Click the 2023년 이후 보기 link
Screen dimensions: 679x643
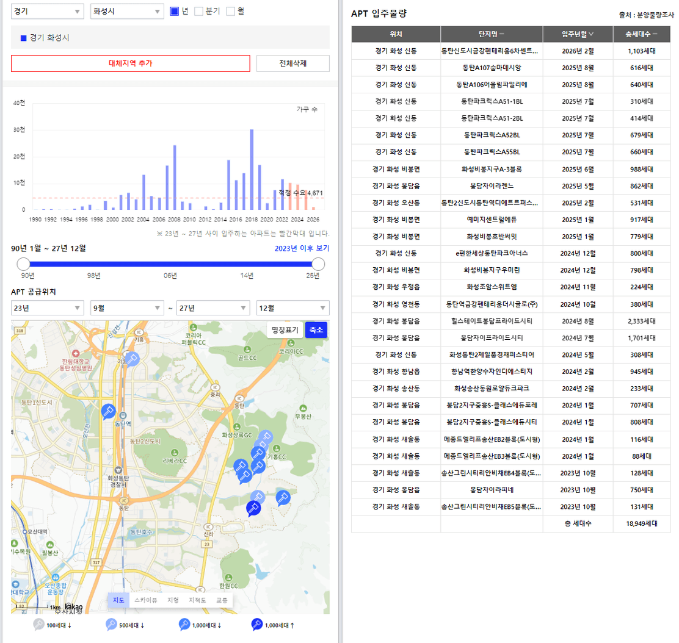coord(302,248)
